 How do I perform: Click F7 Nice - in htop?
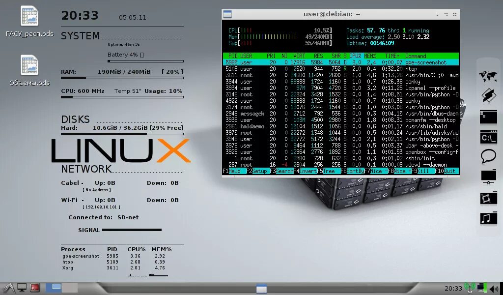[376, 171]
